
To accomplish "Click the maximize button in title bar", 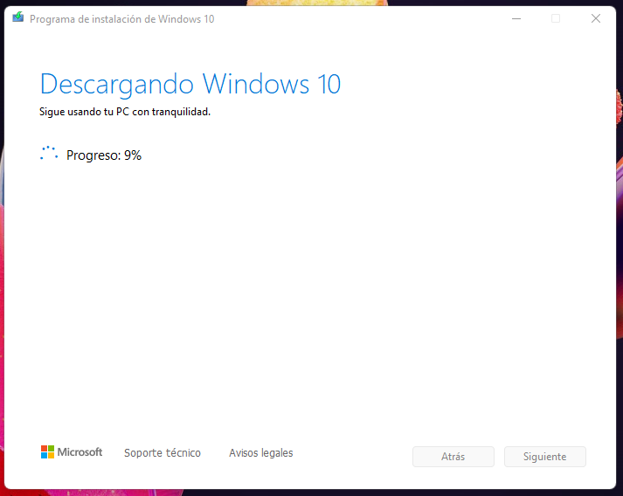I will [556, 18].
